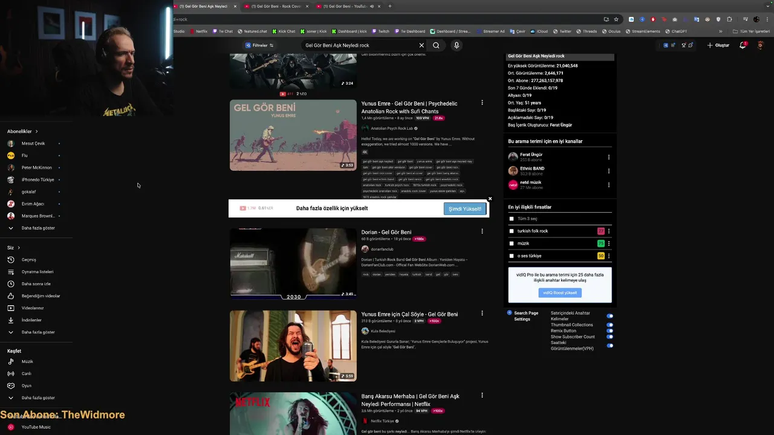Open options for Ethnic BAND channel
Image resolution: width=774 pixels, height=435 pixels.
[608, 171]
